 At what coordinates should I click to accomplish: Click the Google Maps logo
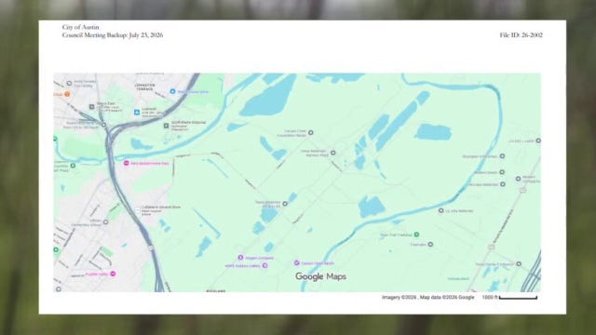click(x=320, y=276)
